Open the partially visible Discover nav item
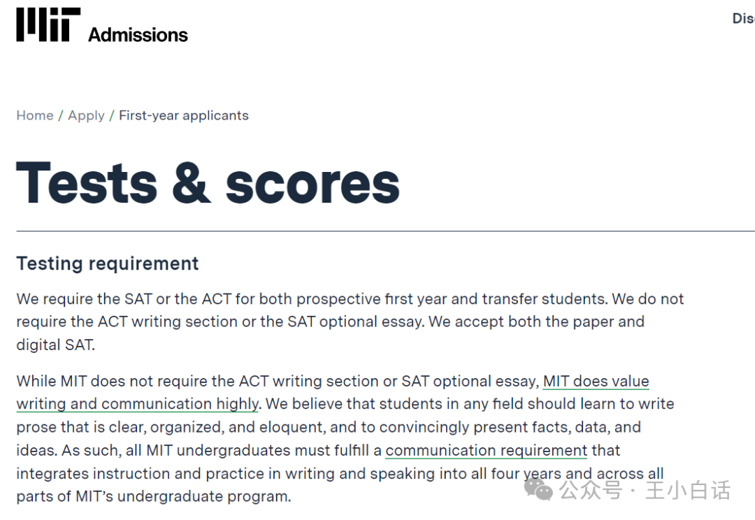This screenshot has width=755, height=520. (743, 18)
